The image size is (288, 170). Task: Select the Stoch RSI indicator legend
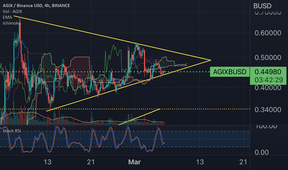coord(12,131)
